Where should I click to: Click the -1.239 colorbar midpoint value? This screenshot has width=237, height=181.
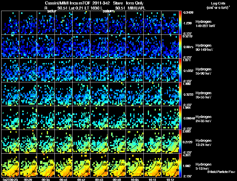(187, 23)
